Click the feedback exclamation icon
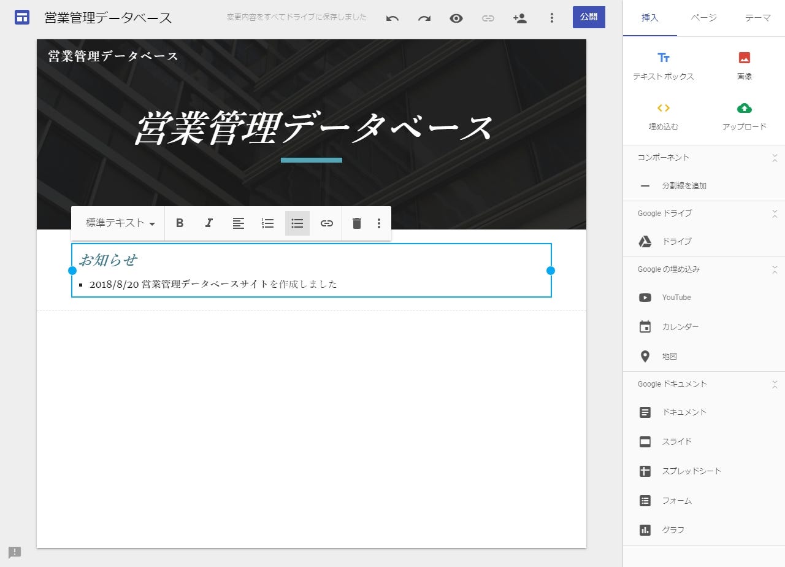 pos(15,552)
